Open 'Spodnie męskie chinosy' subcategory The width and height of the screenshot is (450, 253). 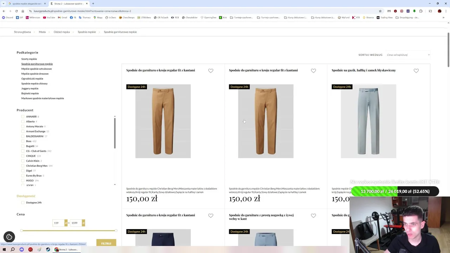tap(34, 84)
